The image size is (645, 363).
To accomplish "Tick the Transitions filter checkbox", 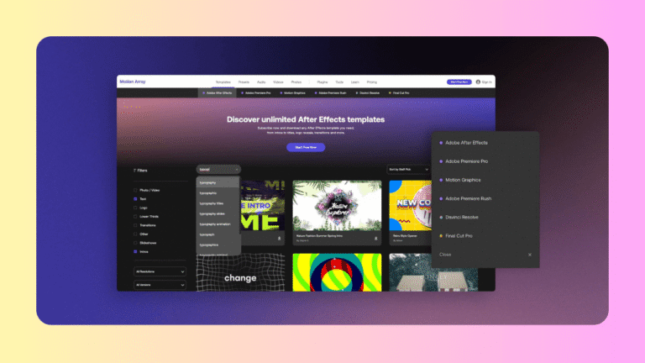I will point(135,225).
